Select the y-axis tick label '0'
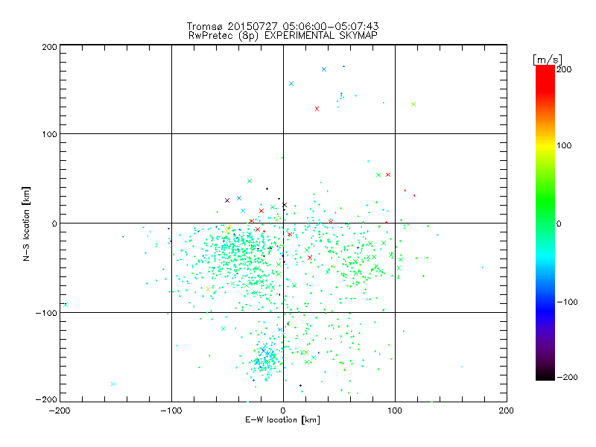Image resolution: width=596 pixels, height=447 pixels. point(54,223)
